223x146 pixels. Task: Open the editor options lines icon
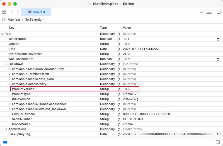coord(209,12)
